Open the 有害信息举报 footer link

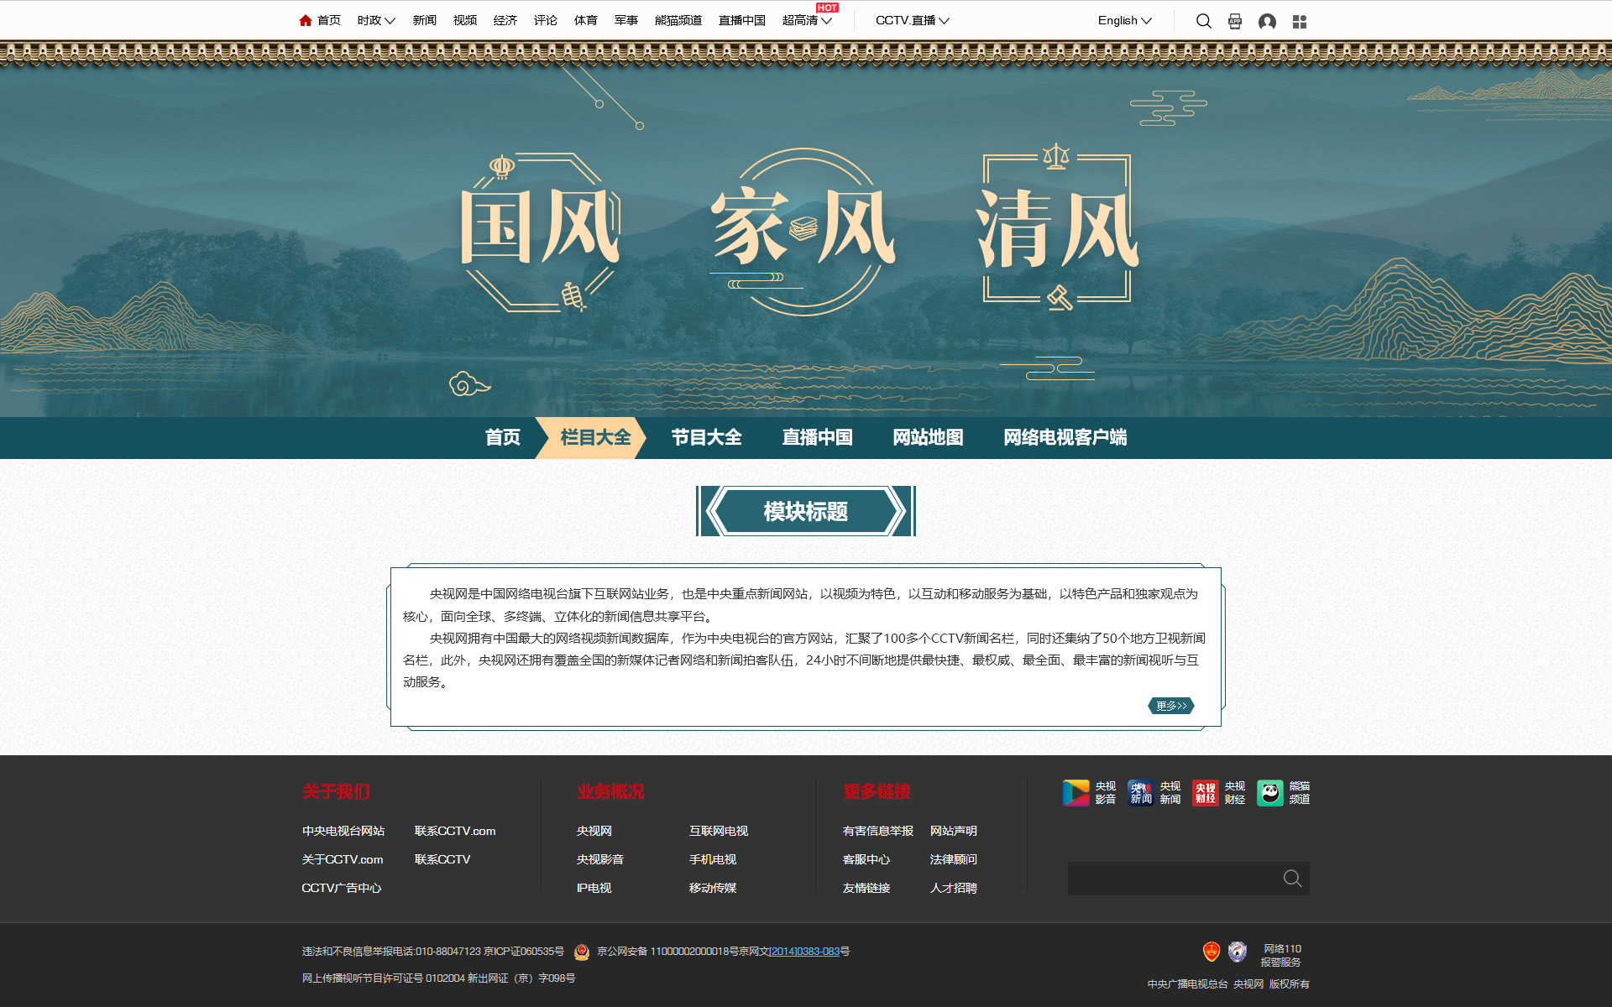878,831
